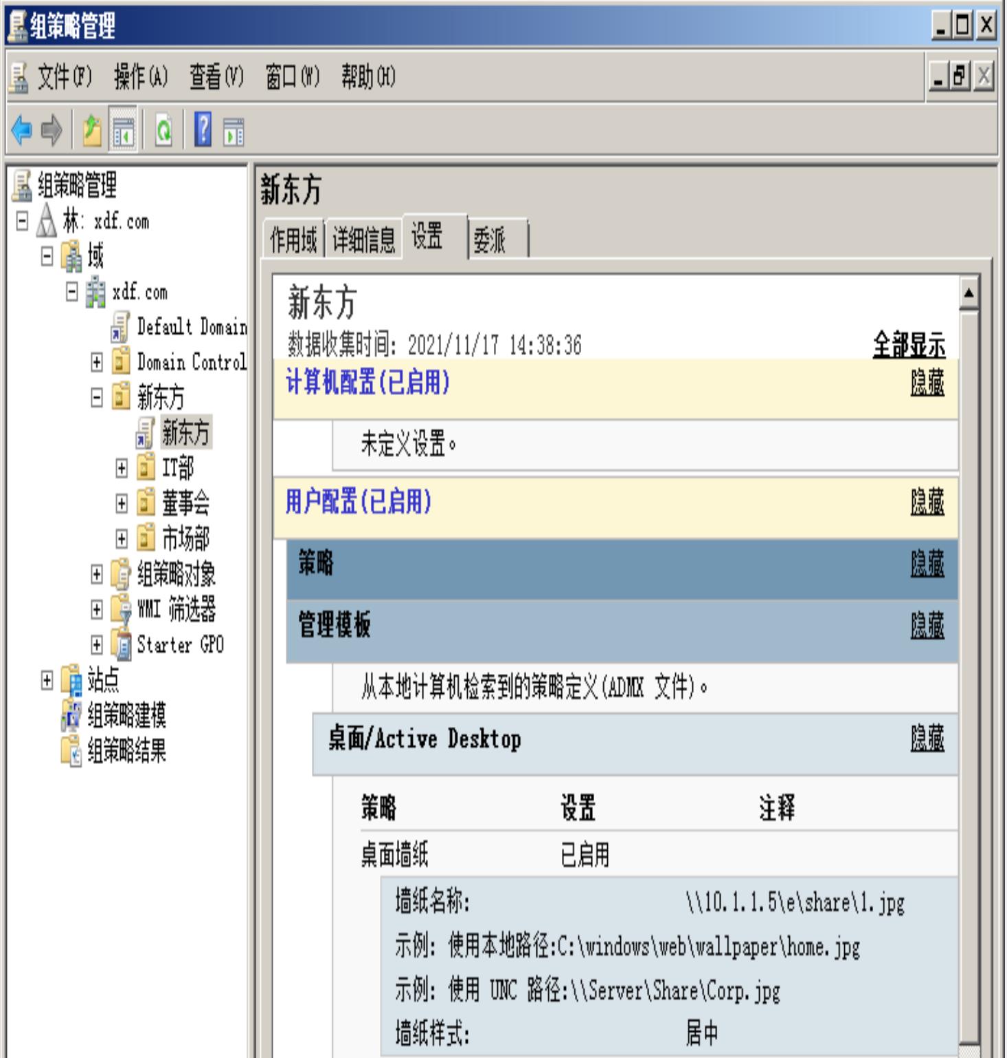Open the 查看(V) menu

coord(216,77)
